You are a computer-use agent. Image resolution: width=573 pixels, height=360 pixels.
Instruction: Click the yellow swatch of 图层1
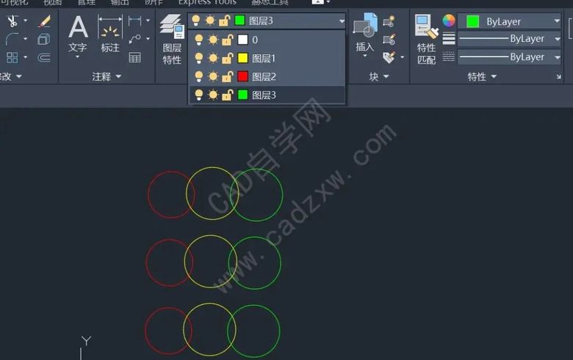[x=242, y=58]
